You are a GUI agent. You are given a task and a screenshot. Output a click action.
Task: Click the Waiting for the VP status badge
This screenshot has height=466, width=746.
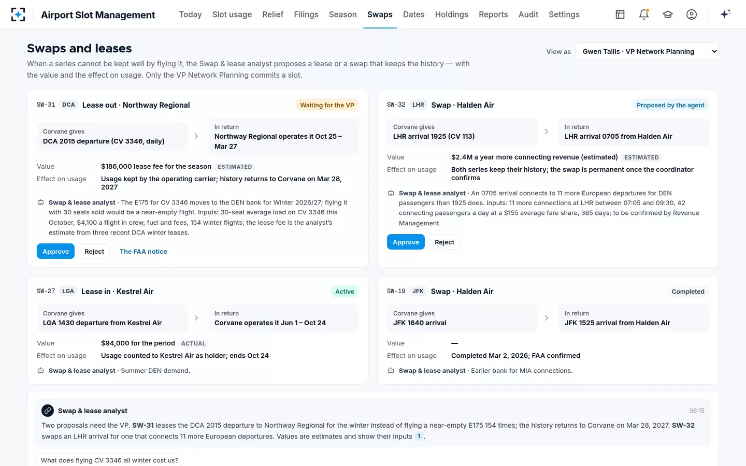327,105
